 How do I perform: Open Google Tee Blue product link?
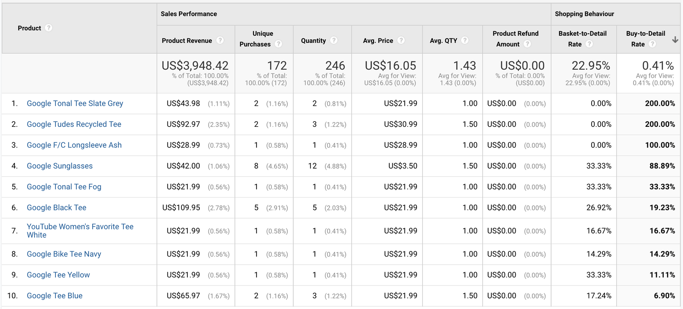(55, 296)
